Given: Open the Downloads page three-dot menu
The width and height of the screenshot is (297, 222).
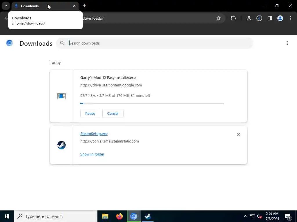Looking at the screenshot, I should tap(287, 43).
